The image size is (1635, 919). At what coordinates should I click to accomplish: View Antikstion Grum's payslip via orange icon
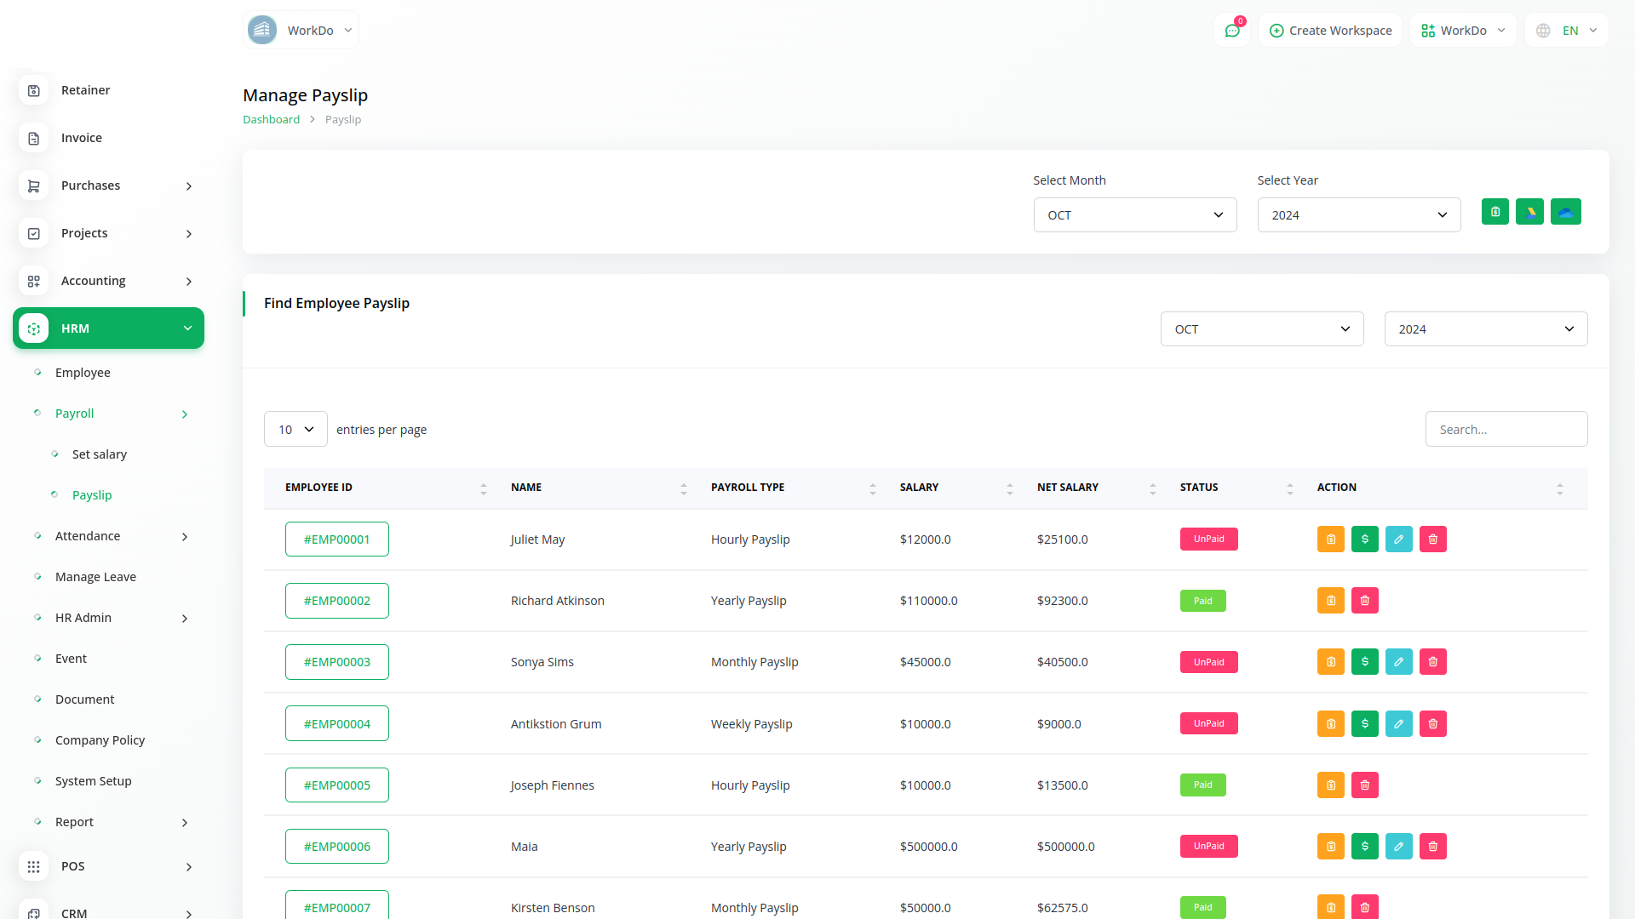(1330, 724)
